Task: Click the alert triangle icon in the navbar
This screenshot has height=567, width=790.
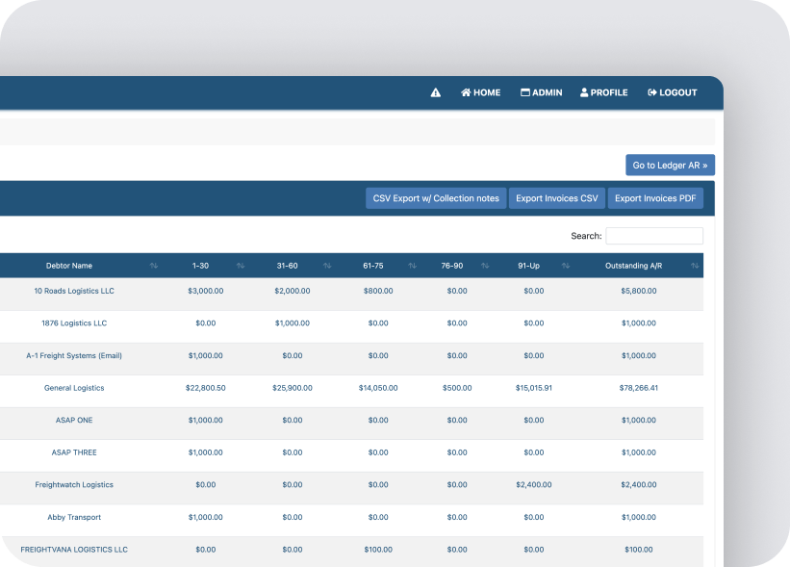Action: click(435, 92)
